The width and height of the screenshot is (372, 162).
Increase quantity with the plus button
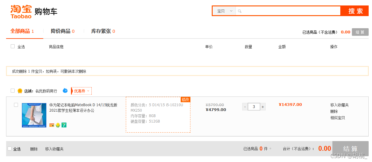(x=263, y=107)
